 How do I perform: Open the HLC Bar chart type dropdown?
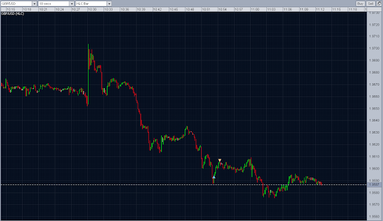tap(109, 4)
